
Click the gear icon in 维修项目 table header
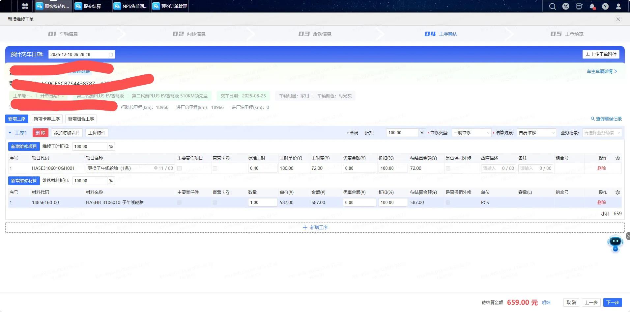(617, 158)
